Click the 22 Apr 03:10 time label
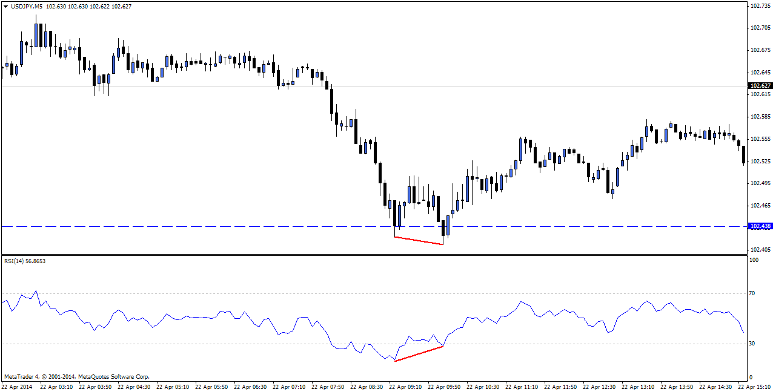 click(57, 387)
